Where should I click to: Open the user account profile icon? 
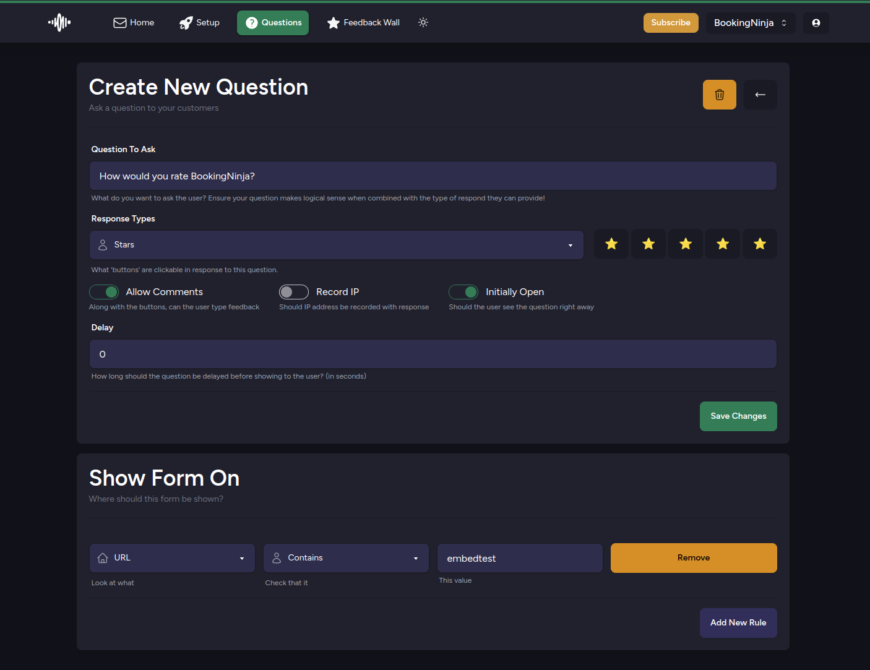[816, 23]
